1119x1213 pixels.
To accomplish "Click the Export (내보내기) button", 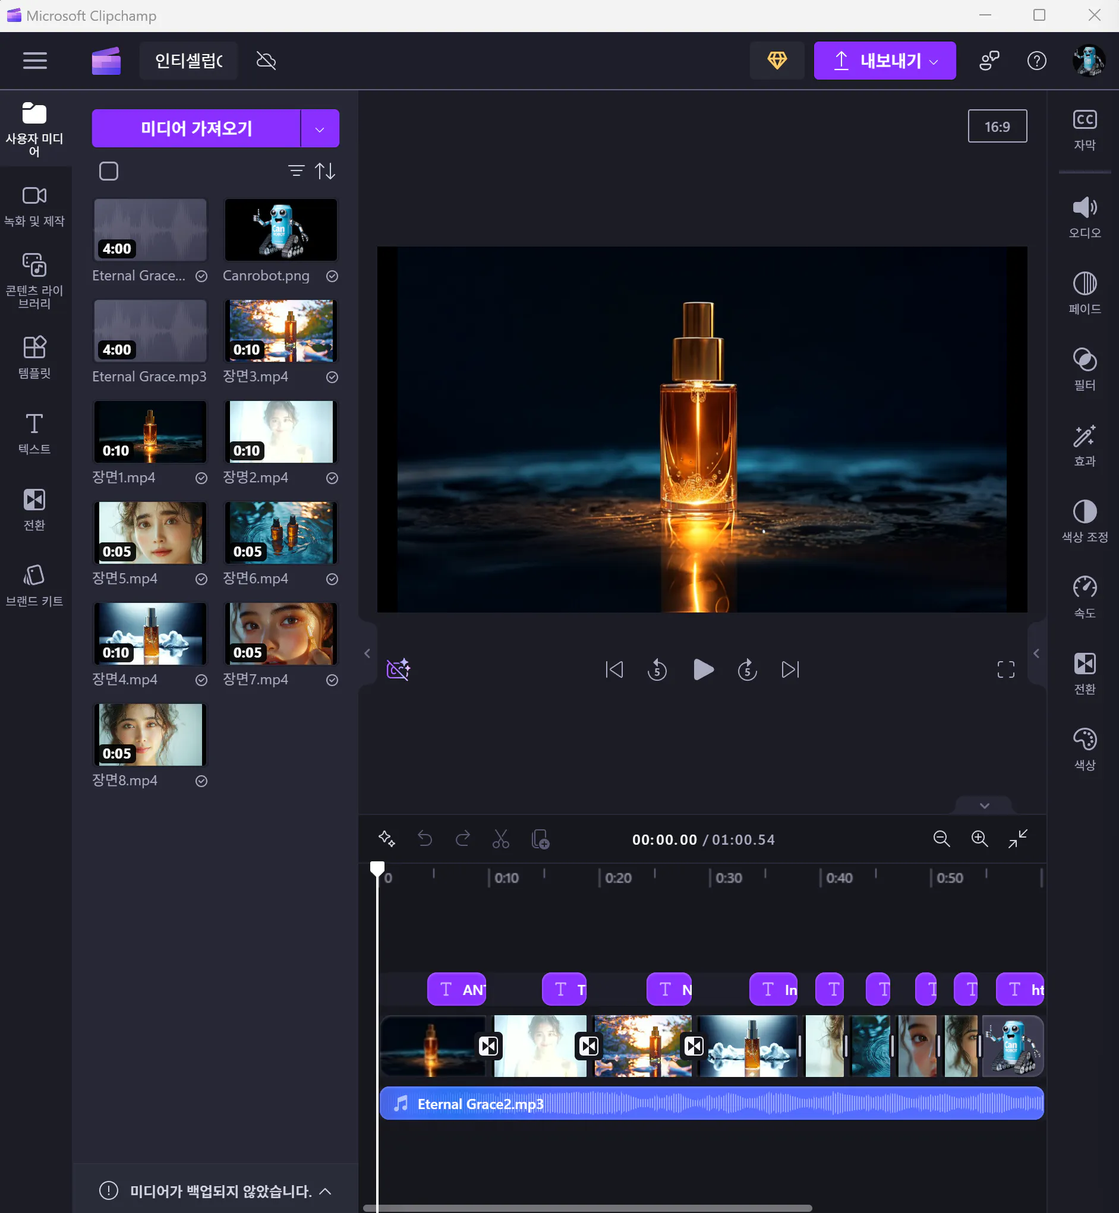I will tap(884, 61).
